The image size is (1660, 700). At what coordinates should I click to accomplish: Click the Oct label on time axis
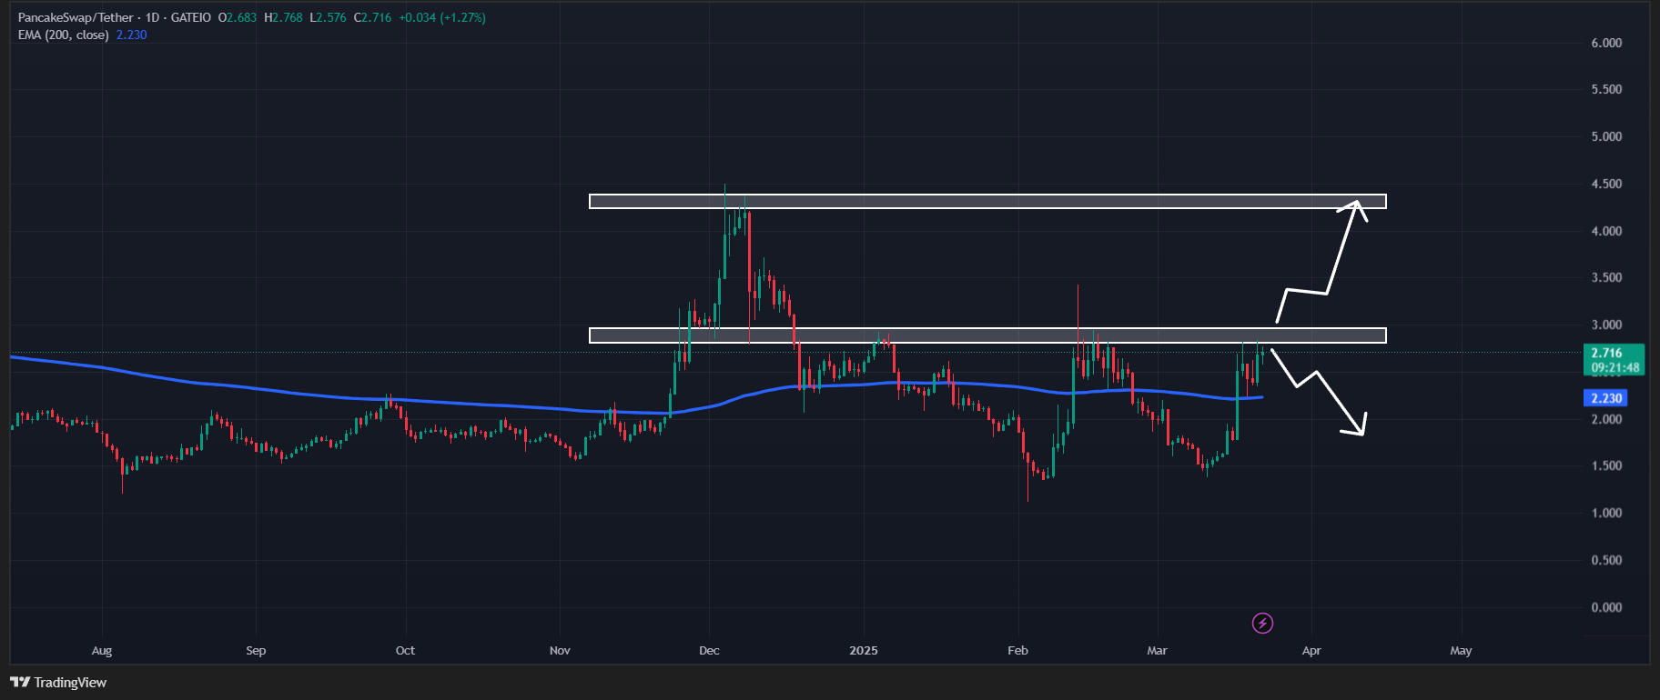coord(405,651)
